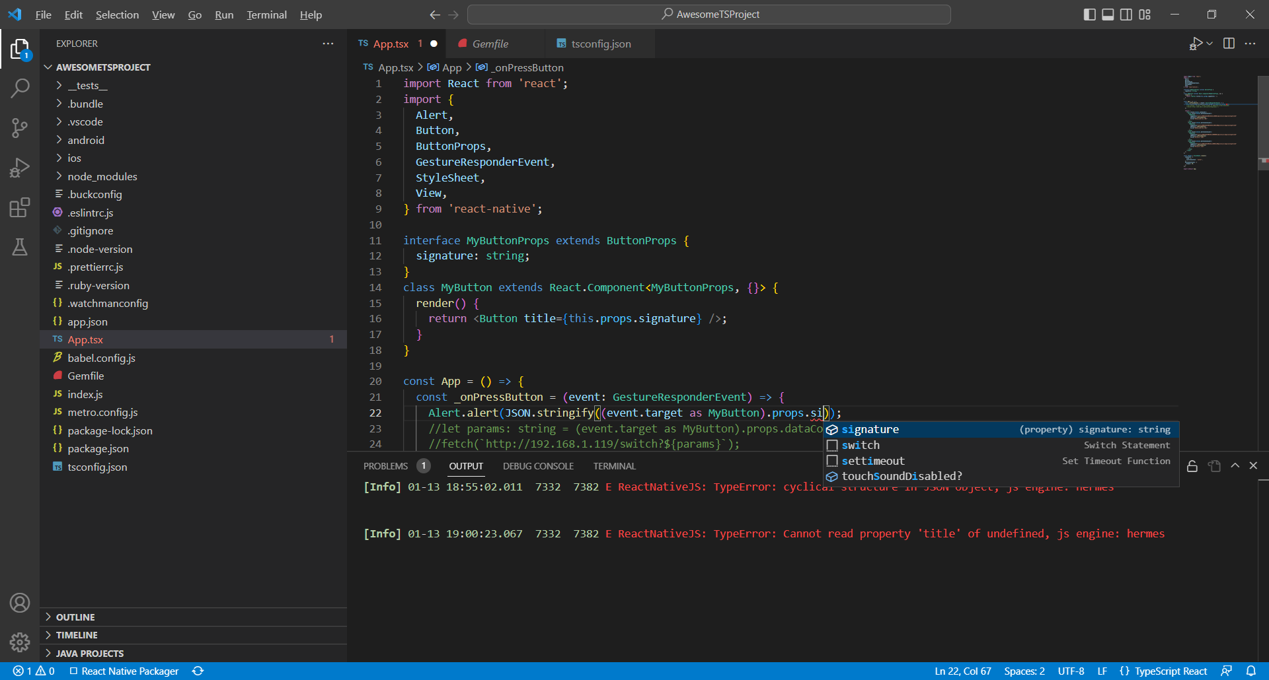1269x680 pixels.
Task: Click the _onPressButton breadcrumb
Action: click(520, 67)
